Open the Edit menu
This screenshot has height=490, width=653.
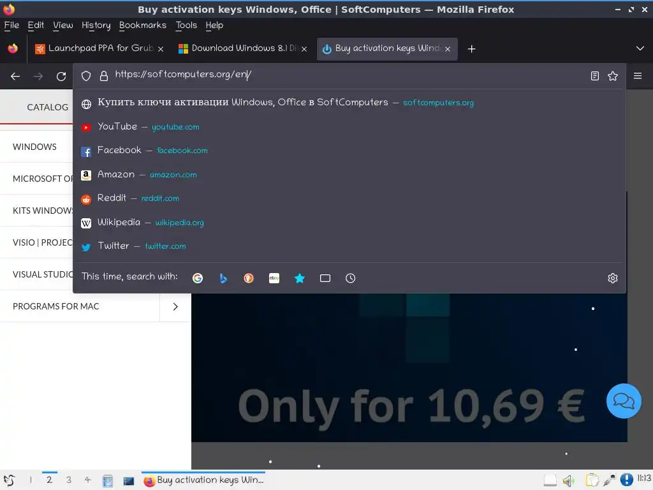point(36,26)
